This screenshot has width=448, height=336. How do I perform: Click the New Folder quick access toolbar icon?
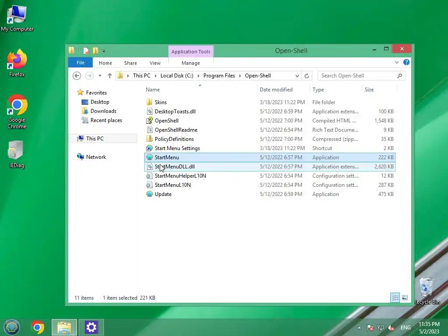click(95, 51)
